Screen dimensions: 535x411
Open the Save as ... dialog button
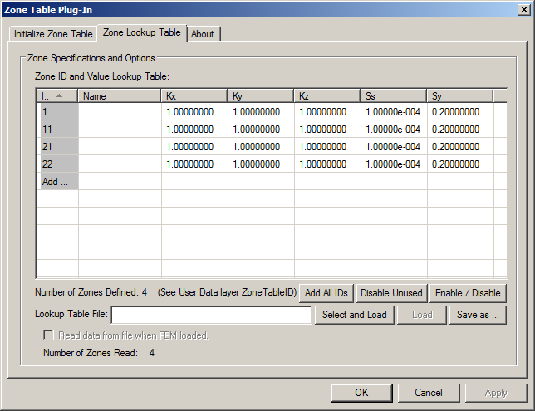478,315
